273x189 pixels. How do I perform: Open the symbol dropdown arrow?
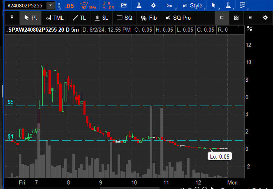[51, 5]
